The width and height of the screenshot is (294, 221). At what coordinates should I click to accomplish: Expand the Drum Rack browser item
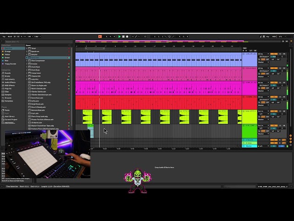pyautogui.click(x=28, y=67)
